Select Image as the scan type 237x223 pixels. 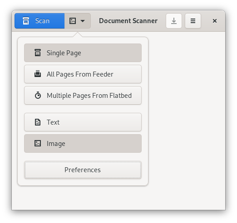(83, 143)
